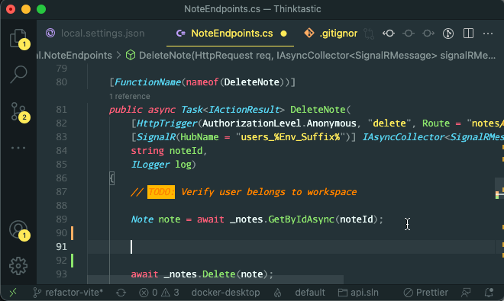Click the '1 reference' code lens link
The image size is (504, 301).
point(130,96)
